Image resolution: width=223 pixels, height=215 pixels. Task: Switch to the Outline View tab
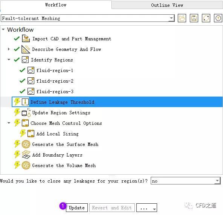point(167,5)
